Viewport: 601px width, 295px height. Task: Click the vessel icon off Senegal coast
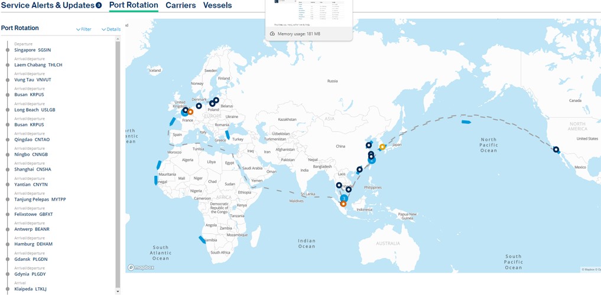point(155,180)
